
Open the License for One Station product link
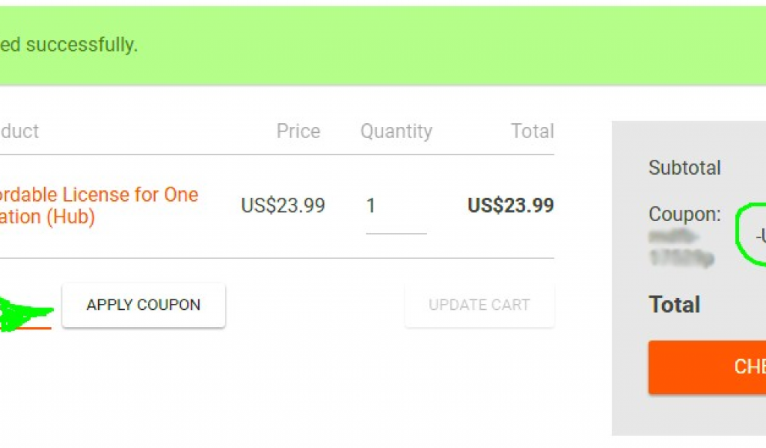tap(99, 205)
